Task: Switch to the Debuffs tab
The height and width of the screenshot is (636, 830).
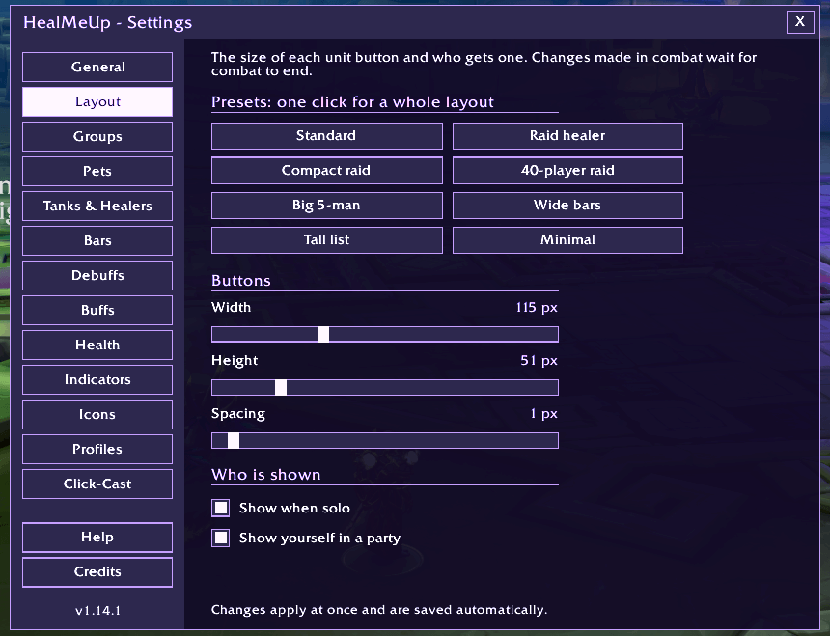Action: click(x=97, y=276)
